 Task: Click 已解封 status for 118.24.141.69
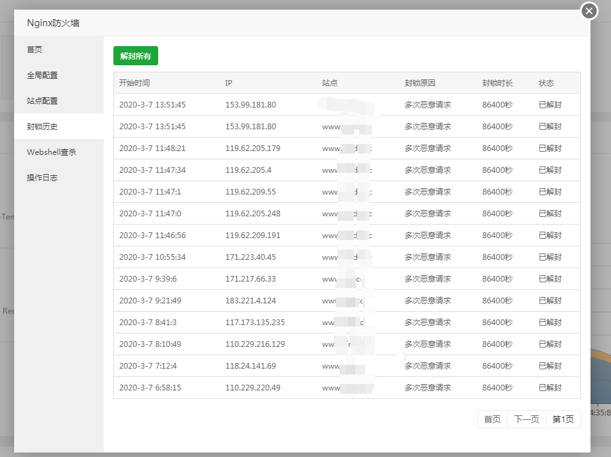click(x=550, y=366)
